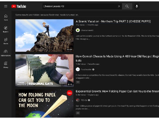The width and height of the screenshot is (159, 119).
Task: Open the Food Insider channel avatar
Action: [x=78, y=69]
